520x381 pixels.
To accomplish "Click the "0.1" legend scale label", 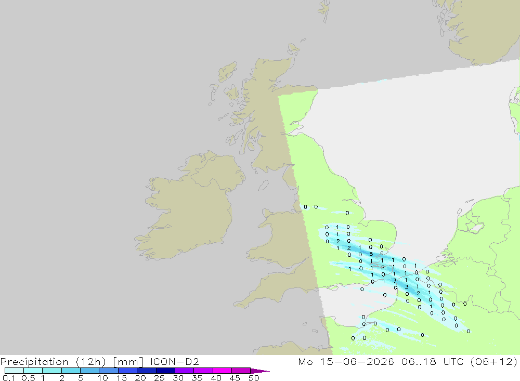I will (9, 378).
